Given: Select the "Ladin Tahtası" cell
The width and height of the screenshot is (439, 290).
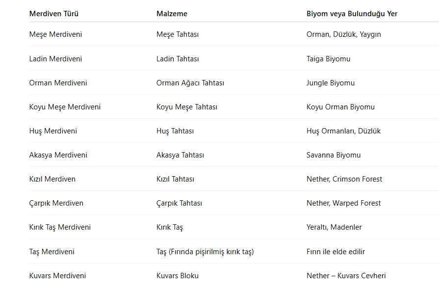Looking at the screenshot, I should point(178,59).
